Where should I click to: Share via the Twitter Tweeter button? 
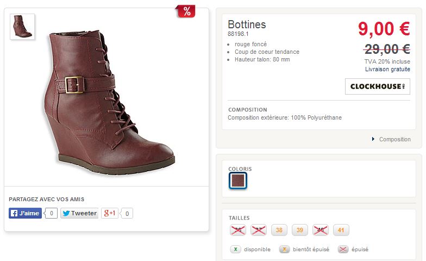(x=79, y=213)
